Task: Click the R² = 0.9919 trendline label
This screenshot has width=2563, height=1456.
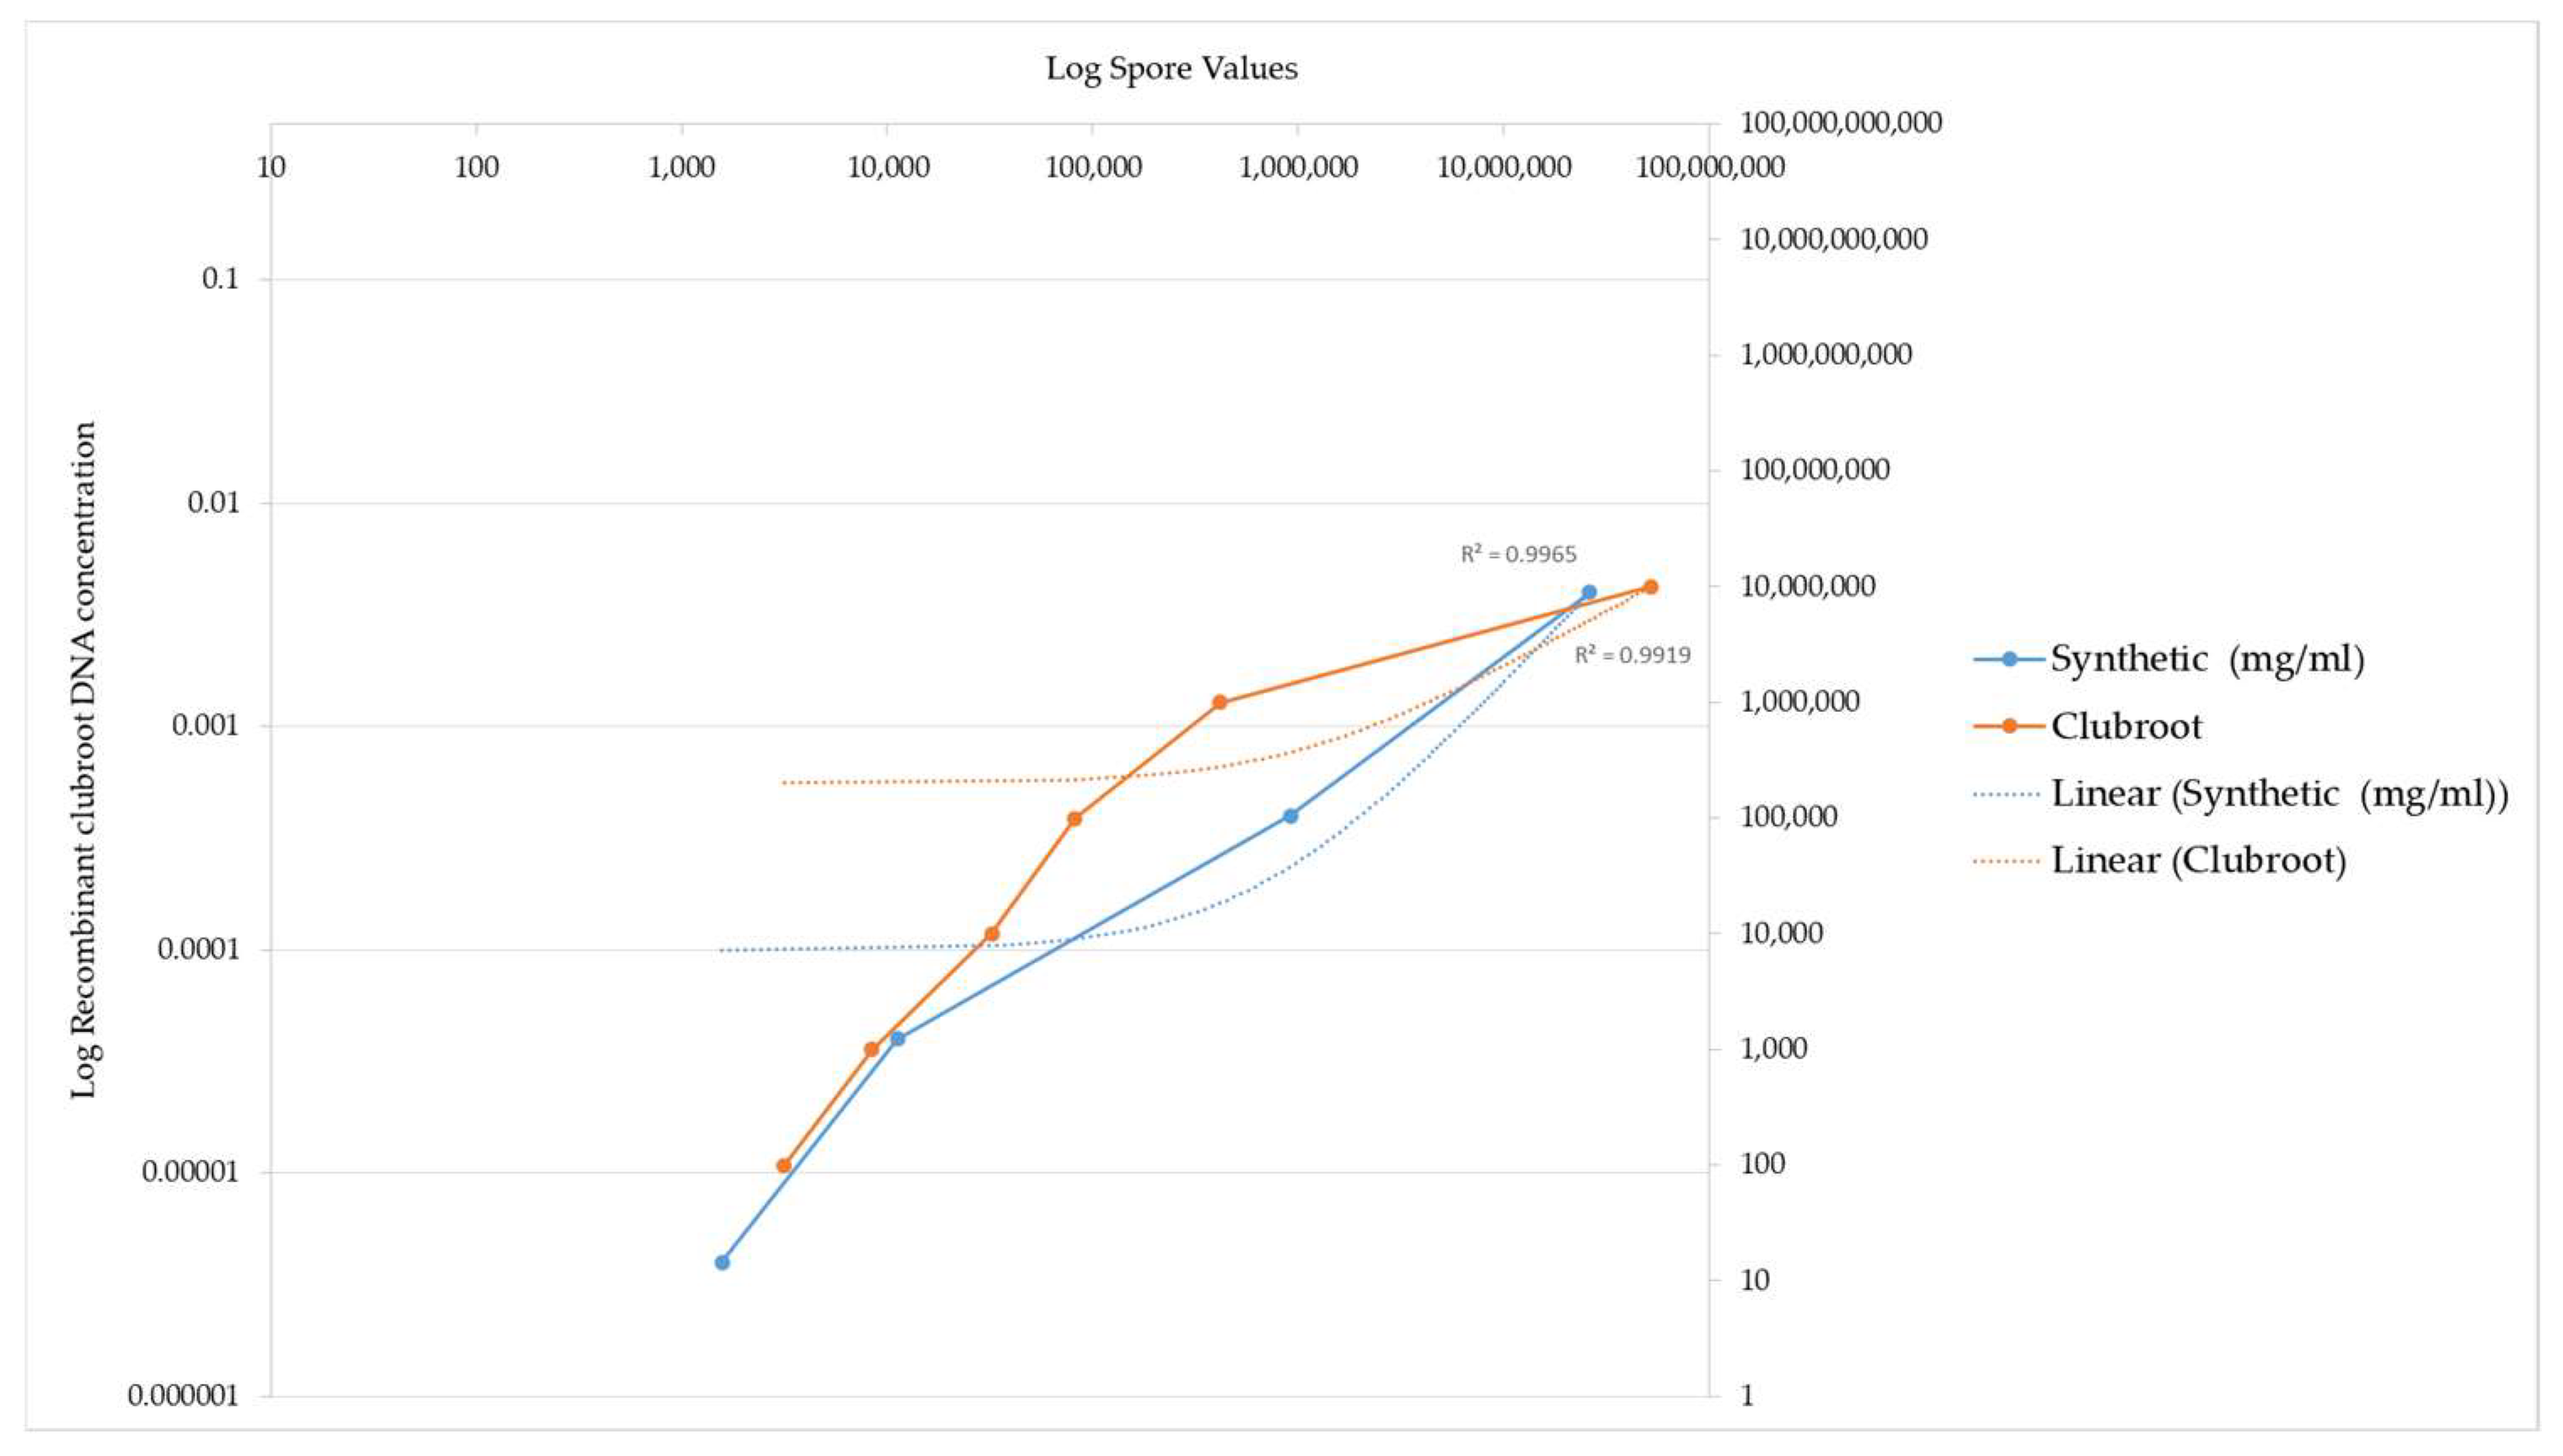Action: [1632, 655]
